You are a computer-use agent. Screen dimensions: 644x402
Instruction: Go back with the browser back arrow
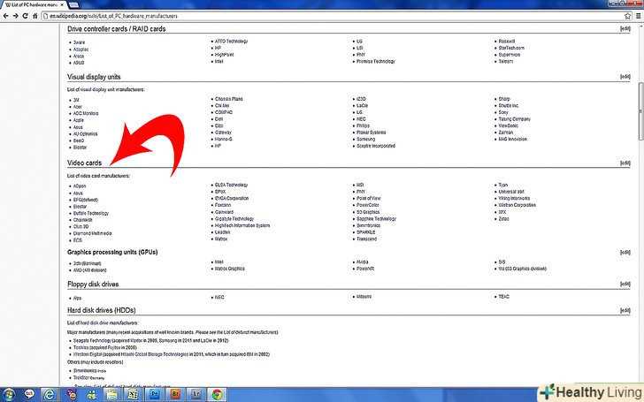point(5,16)
